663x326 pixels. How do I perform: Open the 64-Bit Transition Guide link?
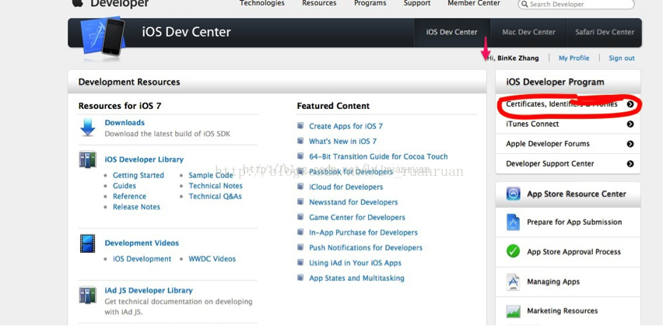378,156
